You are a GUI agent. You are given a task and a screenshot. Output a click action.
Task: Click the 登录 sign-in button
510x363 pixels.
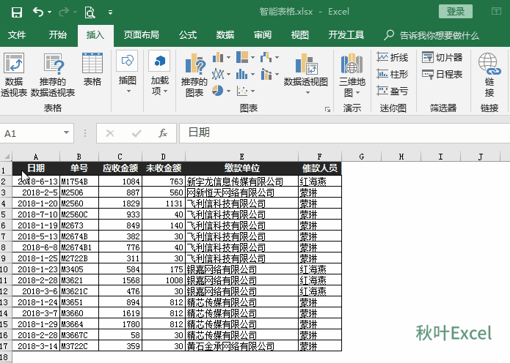455,12
